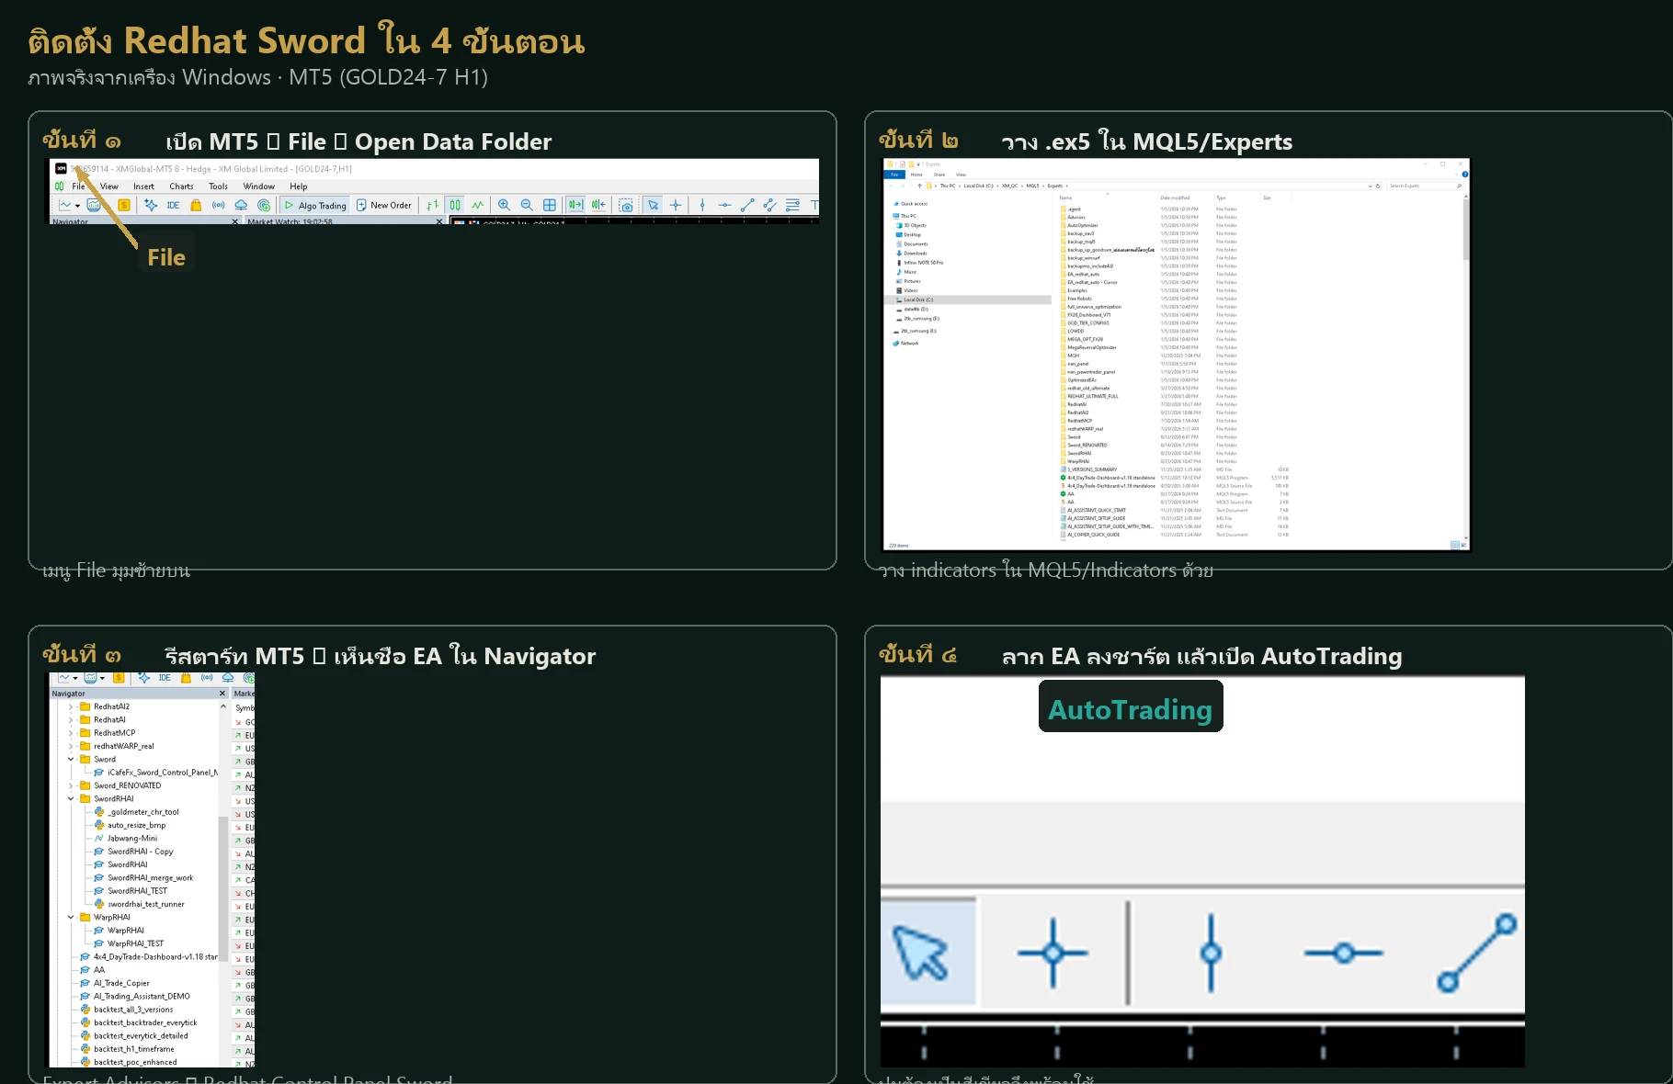
Task: Open the Explorer Home ribbon tab
Action: (916, 175)
